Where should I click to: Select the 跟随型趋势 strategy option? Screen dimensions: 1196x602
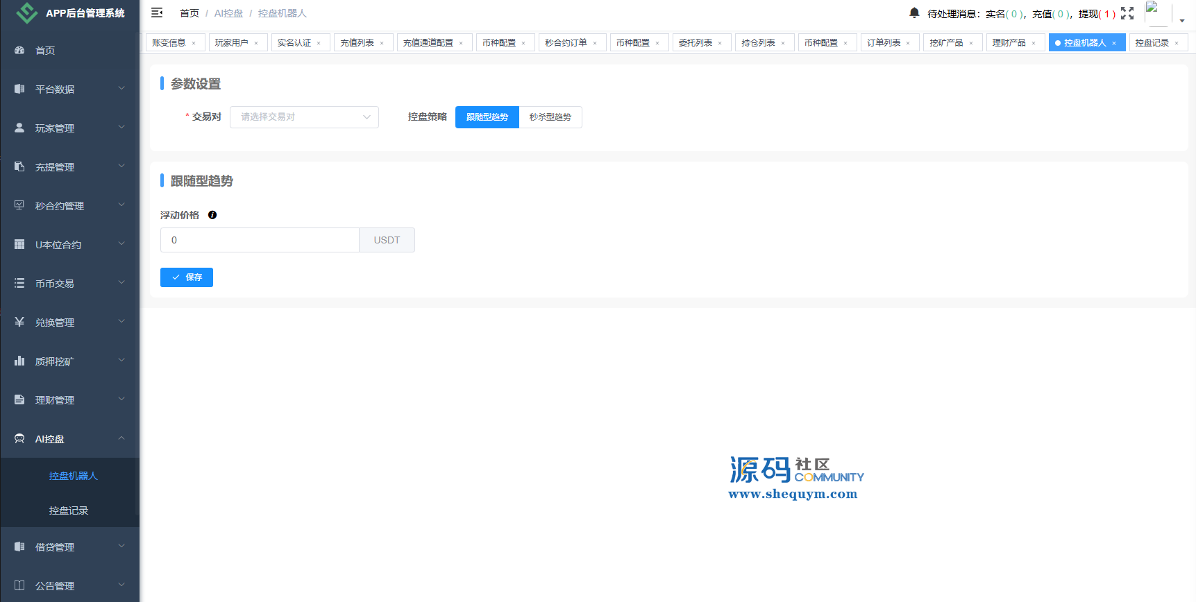[x=487, y=117]
